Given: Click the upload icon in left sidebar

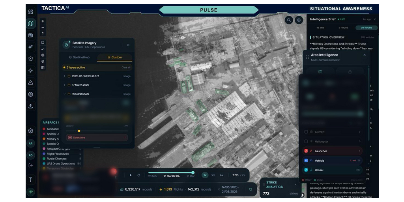Looking at the screenshot, I should coord(31,106).
